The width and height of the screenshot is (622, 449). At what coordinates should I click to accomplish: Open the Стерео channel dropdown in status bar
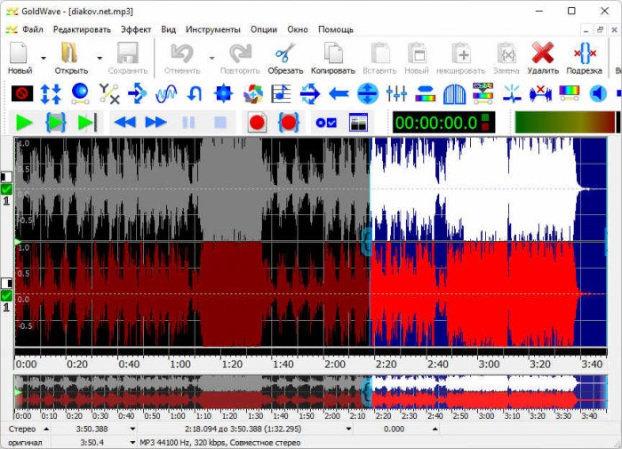[x=46, y=429]
